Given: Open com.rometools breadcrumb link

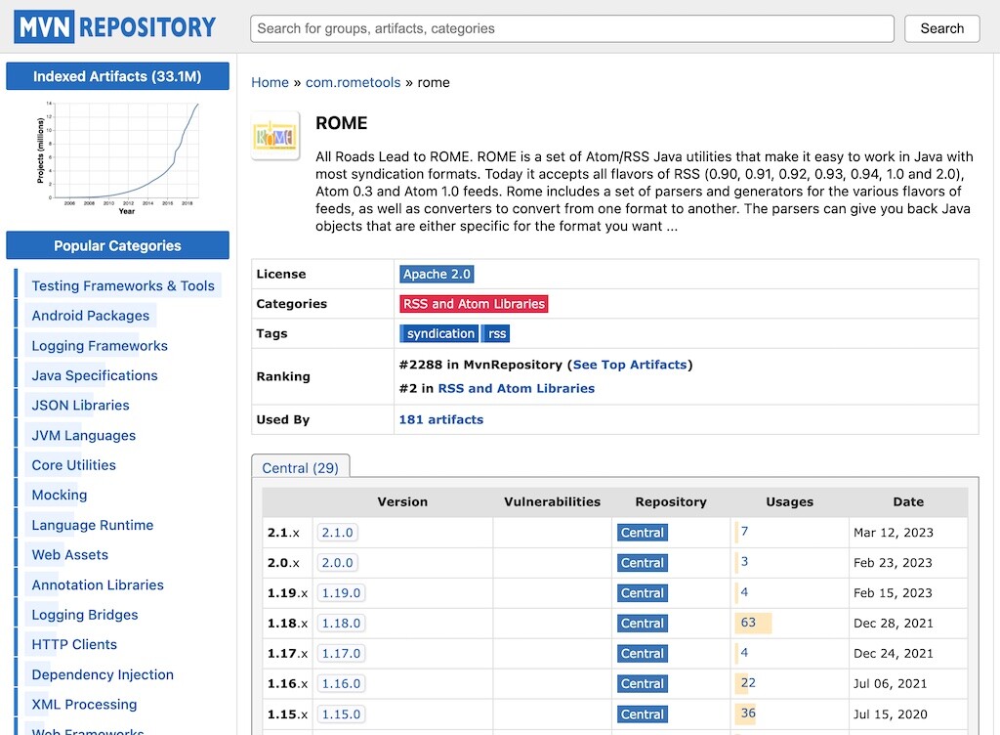Looking at the screenshot, I should pos(353,82).
